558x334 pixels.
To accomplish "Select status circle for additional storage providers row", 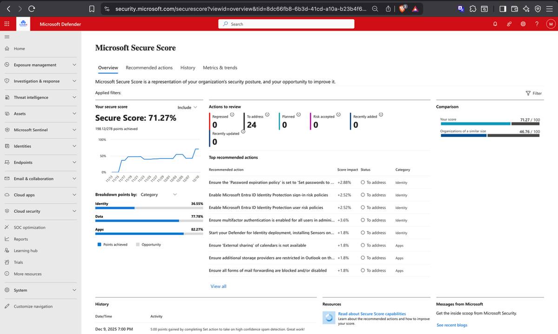I will tap(363, 258).
